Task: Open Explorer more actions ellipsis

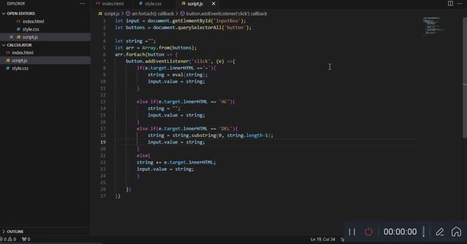Action: pos(82,3)
